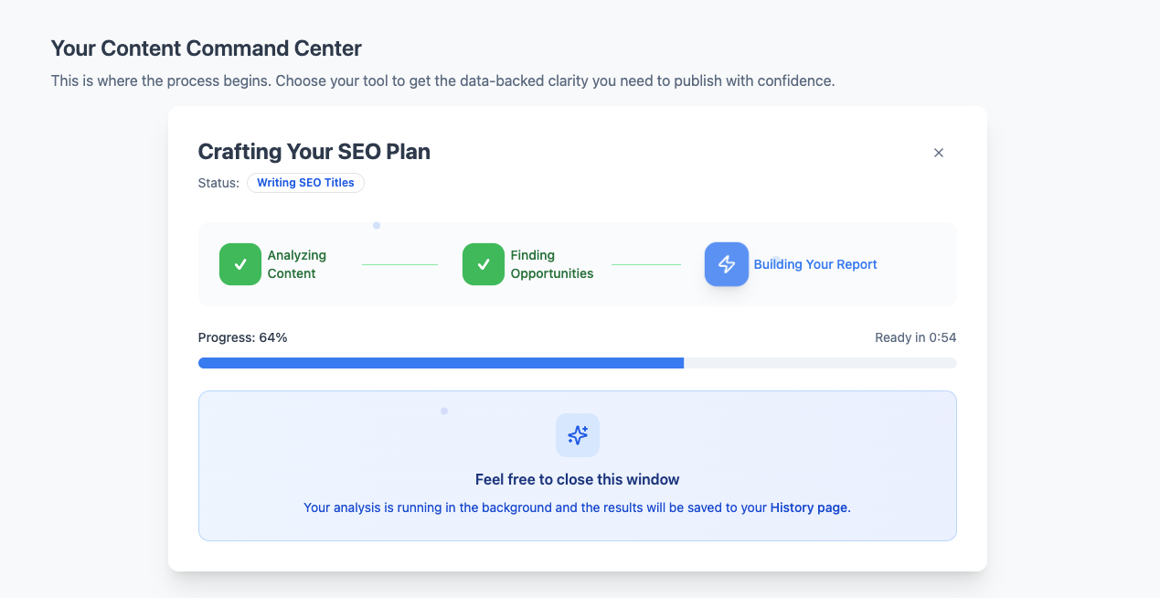This screenshot has height=598, width=1160.
Task: Click the Progress: 64% text
Action: 242,337
